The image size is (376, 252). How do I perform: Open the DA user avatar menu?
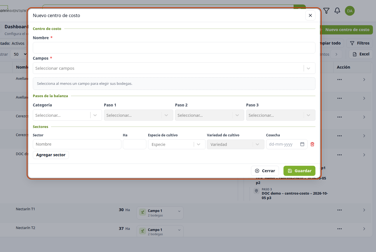350,11
